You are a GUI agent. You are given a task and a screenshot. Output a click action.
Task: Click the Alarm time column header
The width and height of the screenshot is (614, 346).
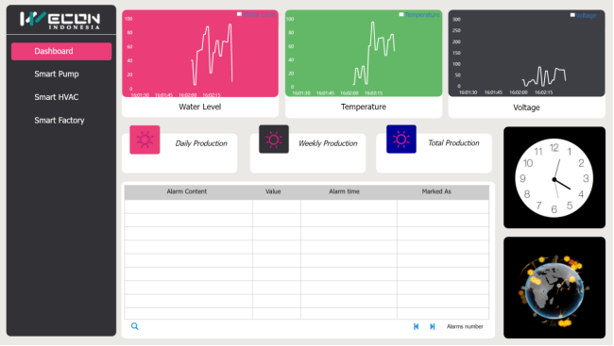(344, 191)
